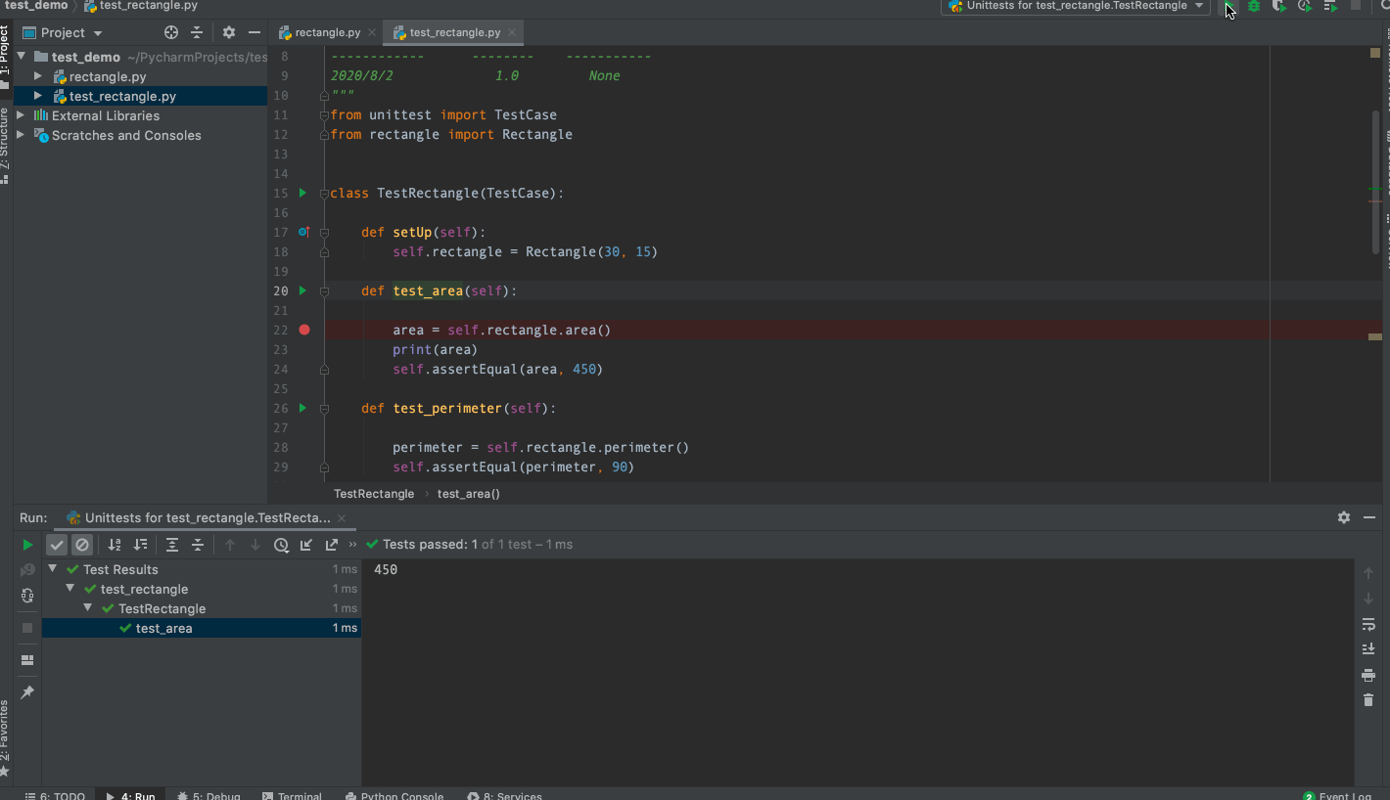Click test_demo in navigation bar
1390x800 pixels.
36,6
